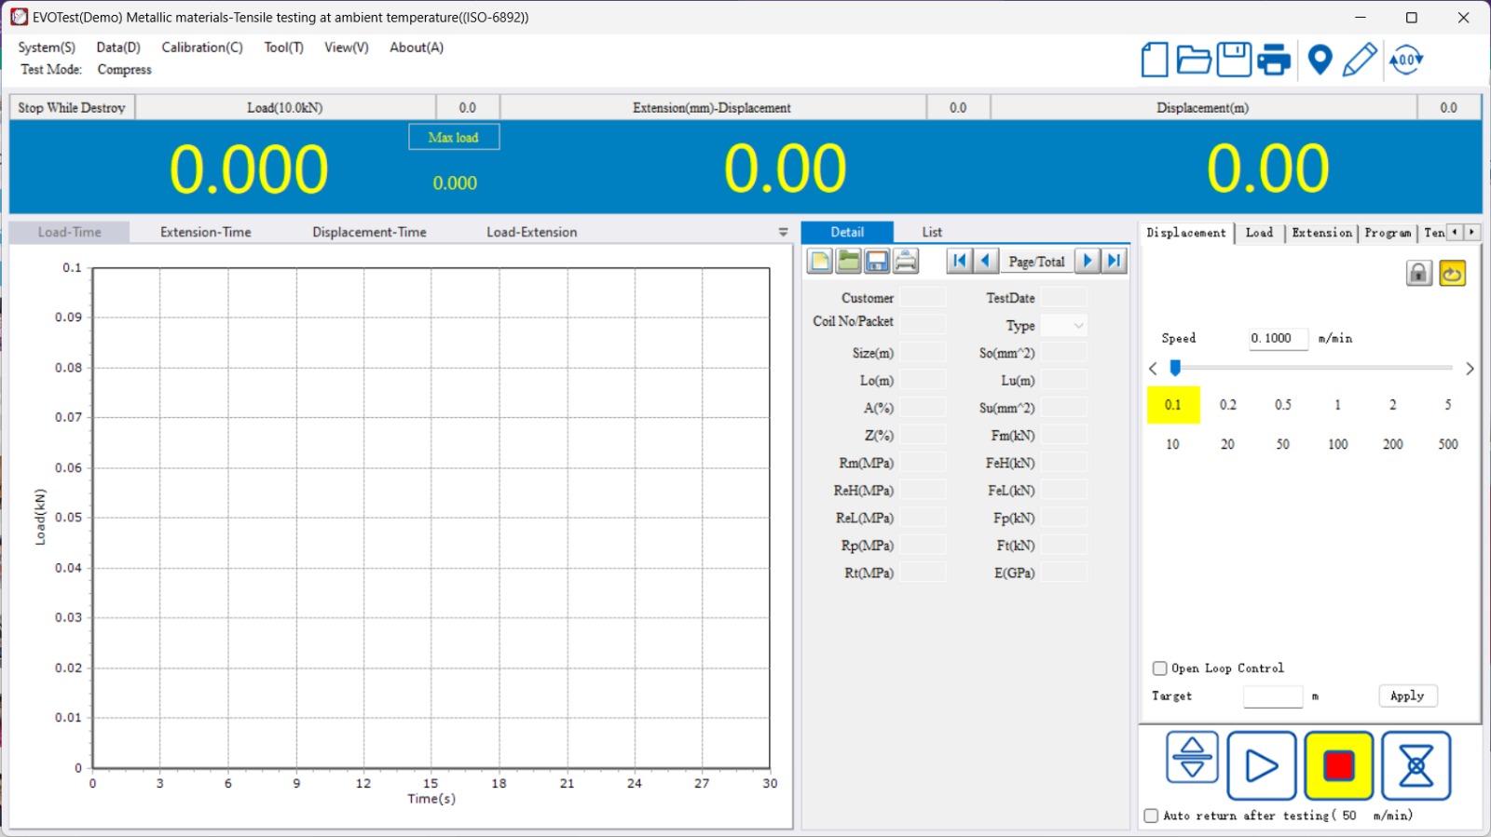
Task: Click the zero reset 0.00 icon
Action: point(1405,61)
